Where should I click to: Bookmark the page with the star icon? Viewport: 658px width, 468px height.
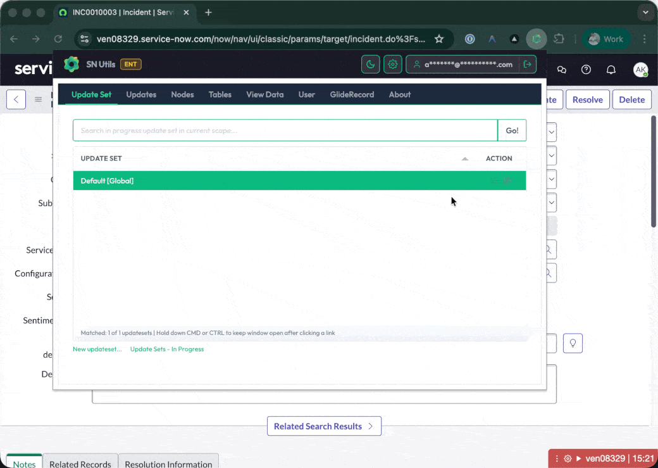[439, 38]
